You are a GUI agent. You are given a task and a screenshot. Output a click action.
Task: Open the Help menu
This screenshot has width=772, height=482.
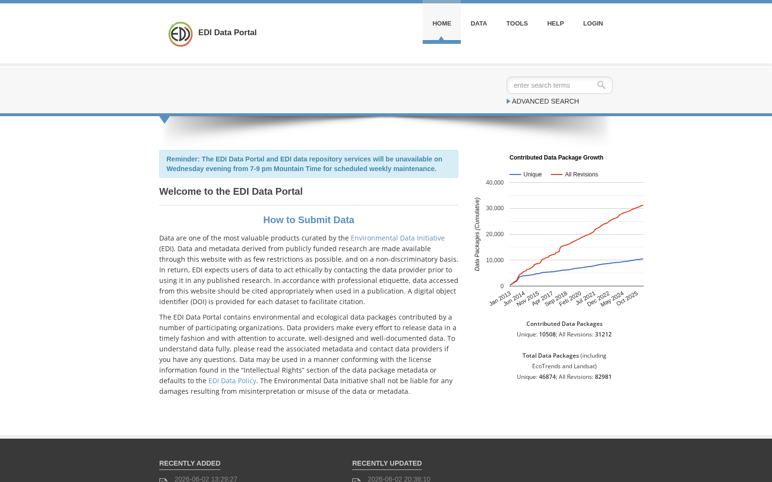point(555,23)
